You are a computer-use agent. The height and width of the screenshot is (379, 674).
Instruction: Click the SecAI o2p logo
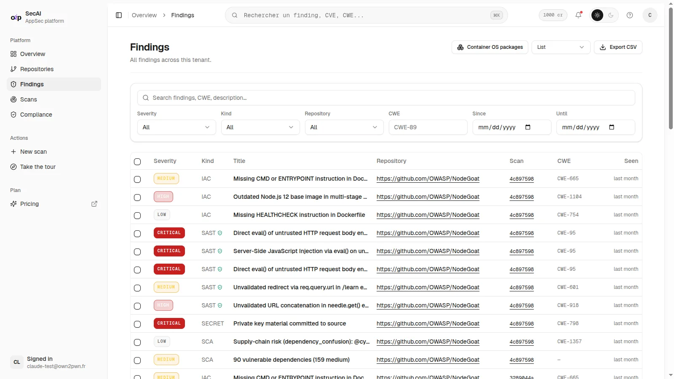[x=16, y=17]
